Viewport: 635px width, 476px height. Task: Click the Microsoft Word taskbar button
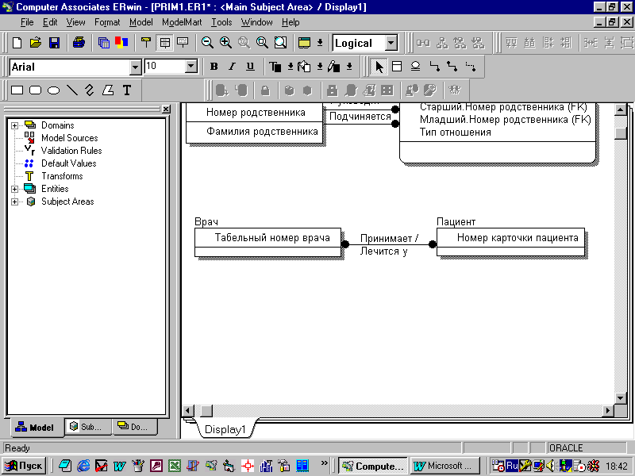tap(444, 466)
